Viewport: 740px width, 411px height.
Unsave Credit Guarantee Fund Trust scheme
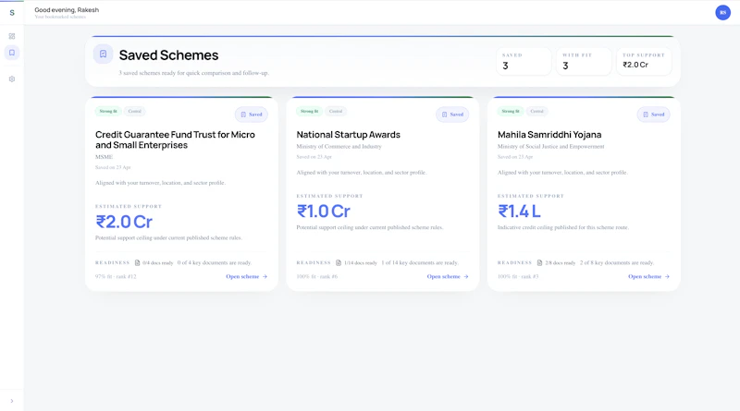[251, 115]
